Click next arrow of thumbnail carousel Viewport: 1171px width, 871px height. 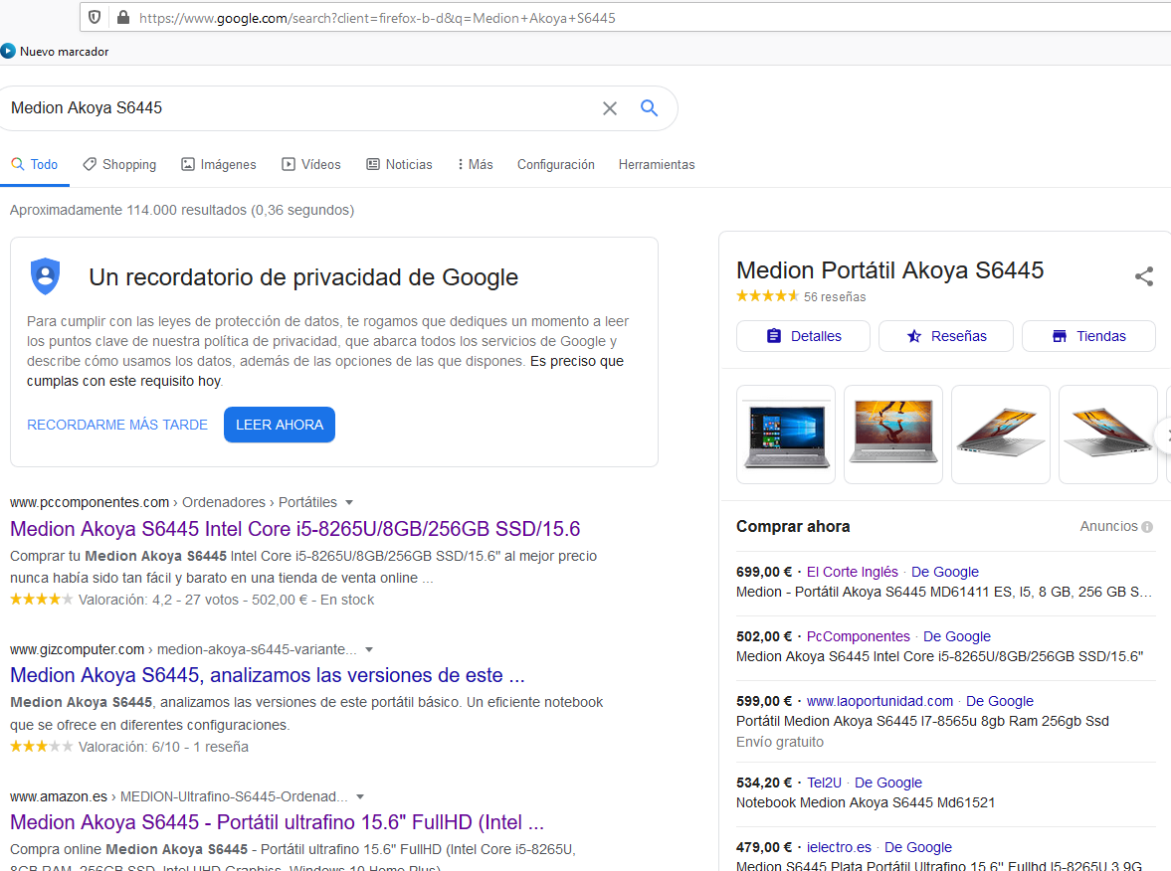tap(1165, 435)
